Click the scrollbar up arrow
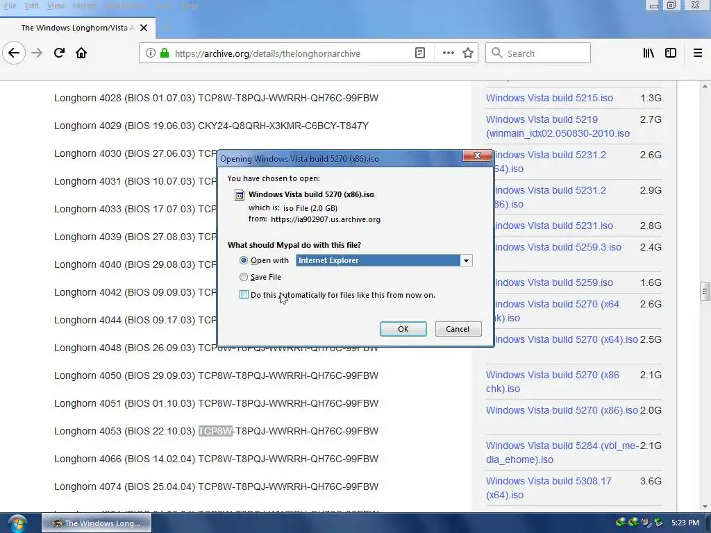The width and height of the screenshot is (711, 533). point(705,86)
